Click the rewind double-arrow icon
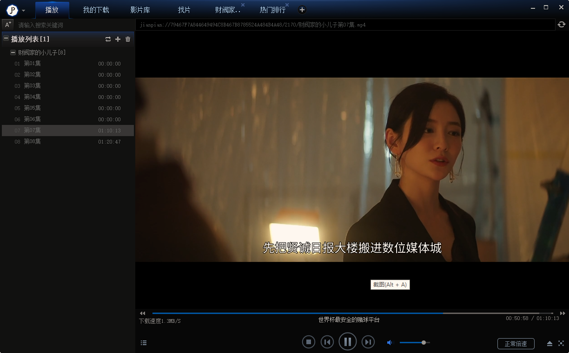 click(142, 314)
